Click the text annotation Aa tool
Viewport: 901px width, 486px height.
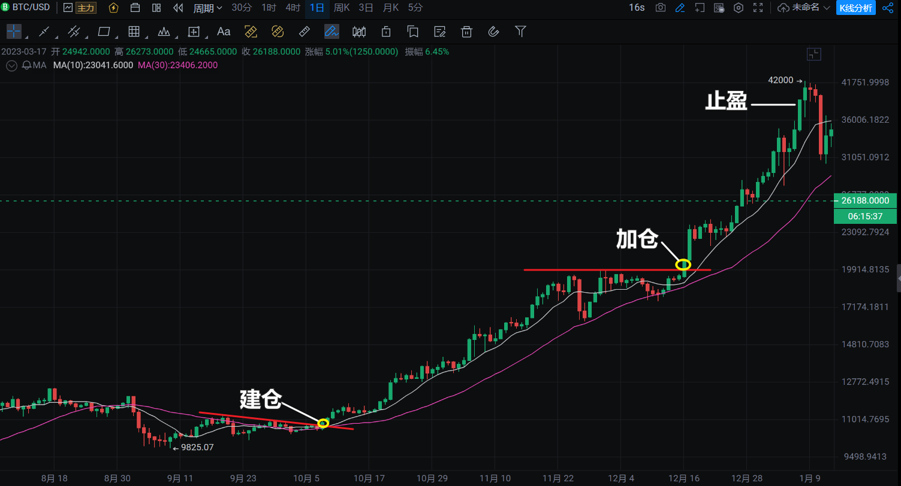click(x=224, y=31)
